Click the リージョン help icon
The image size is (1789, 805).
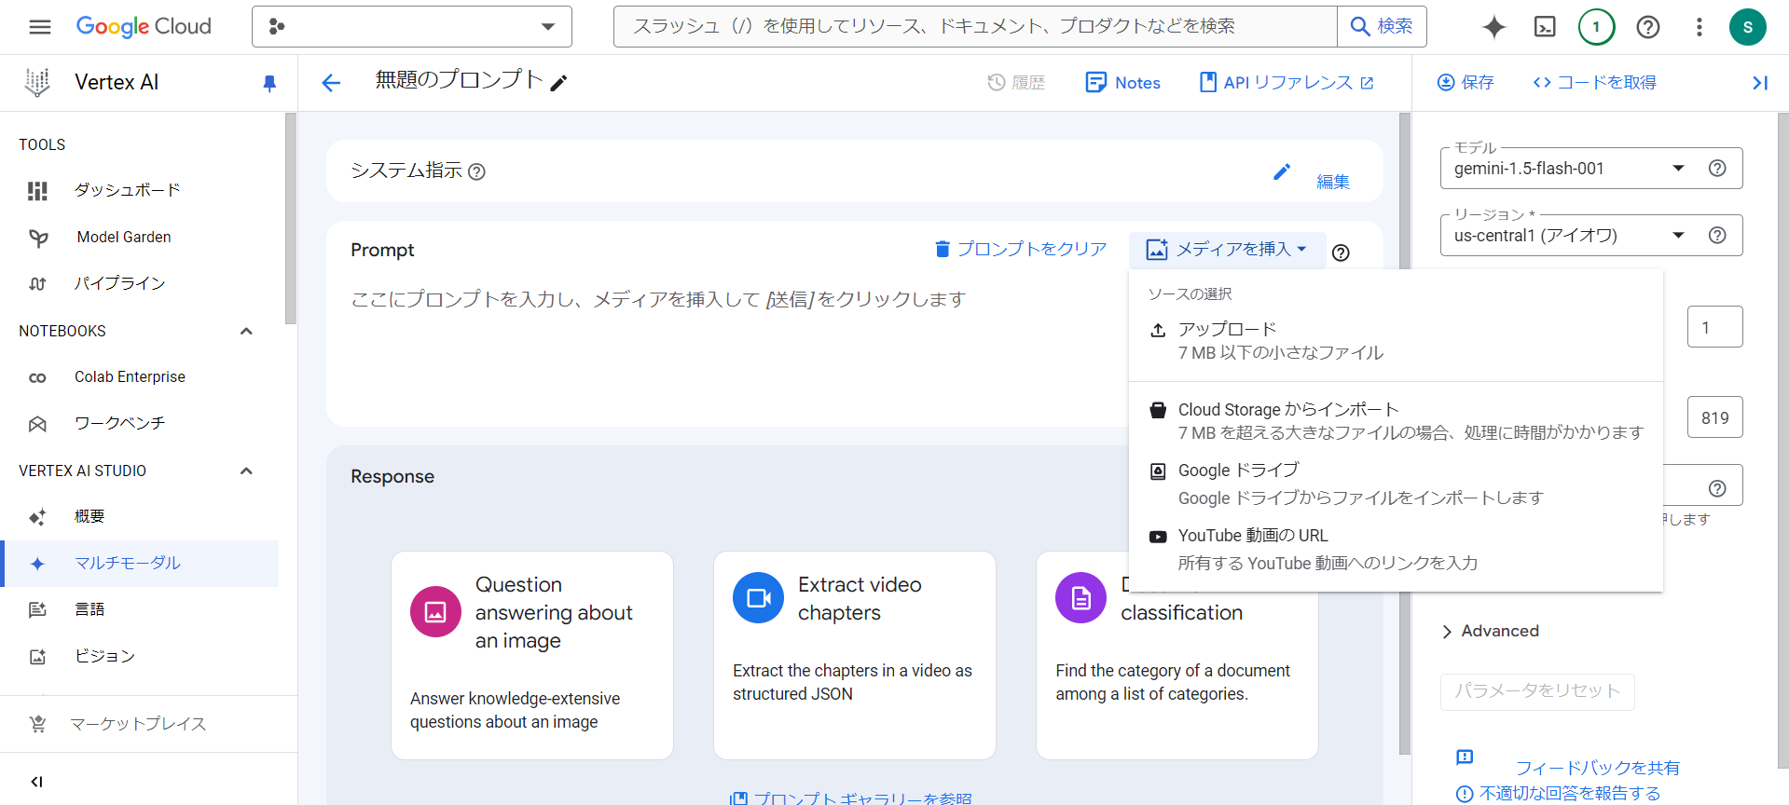[1717, 236]
